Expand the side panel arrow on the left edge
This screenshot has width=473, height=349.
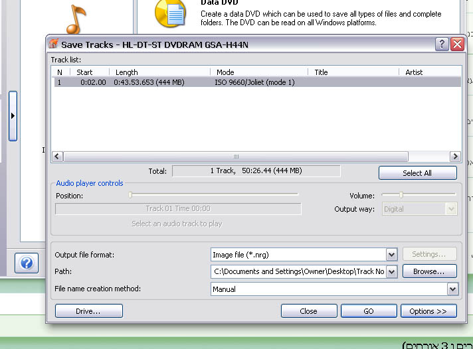pyautogui.click(x=13, y=116)
